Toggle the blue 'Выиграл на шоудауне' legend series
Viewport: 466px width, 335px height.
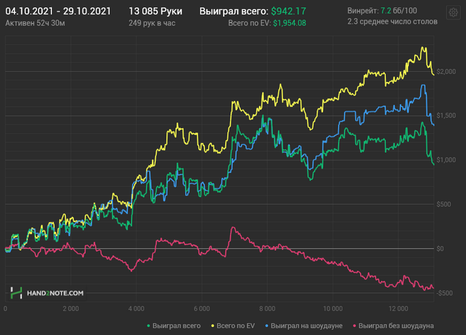[304, 326]
